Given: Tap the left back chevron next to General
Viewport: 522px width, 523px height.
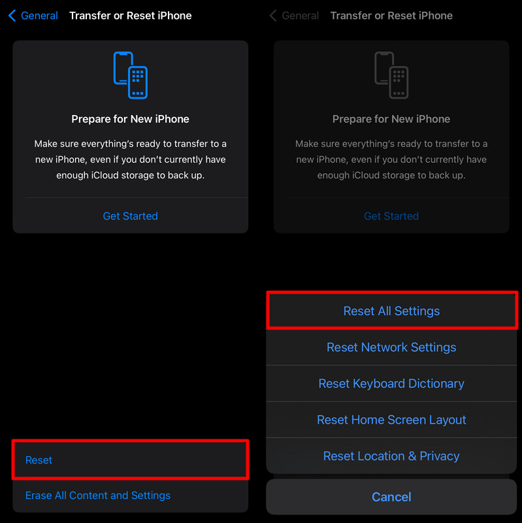Looking at the screenshot, I should 11,15.
